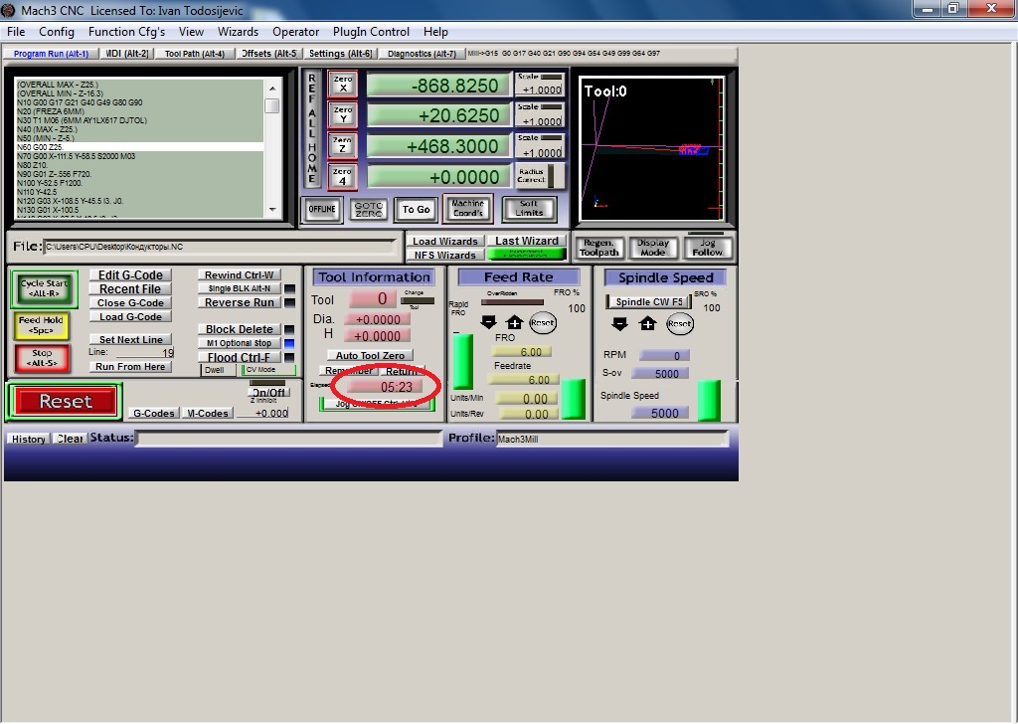The width and height of the screenshot is (1018, 724).
Task: Decrease spindle speed with down arrow
Action: (620, 323)
